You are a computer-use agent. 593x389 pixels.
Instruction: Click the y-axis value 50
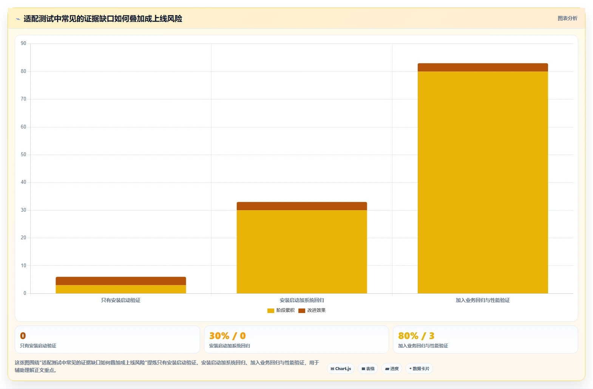pyautogui.click(x=23, y=155)
